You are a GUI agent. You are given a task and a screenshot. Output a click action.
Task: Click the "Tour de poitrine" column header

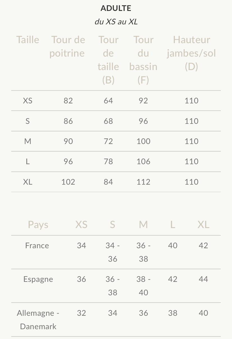point(67,47)
